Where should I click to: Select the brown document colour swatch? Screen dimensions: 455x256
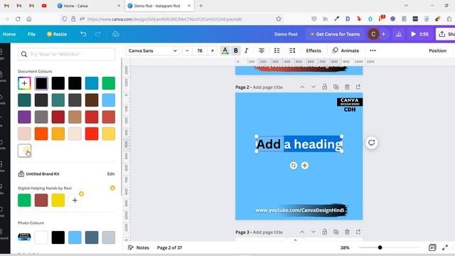click(x=92, y=100)
